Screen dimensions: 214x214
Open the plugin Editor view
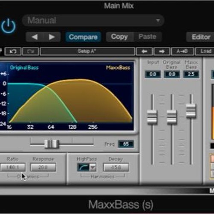pos(201,37)
